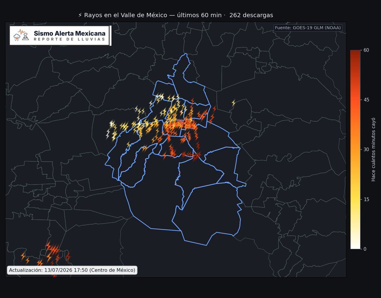Click the '262 descargas' count in the title

[251, 15]
